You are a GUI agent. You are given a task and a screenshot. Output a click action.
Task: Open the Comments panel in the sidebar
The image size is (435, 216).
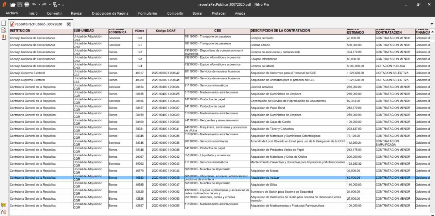(x=4, y=205)
